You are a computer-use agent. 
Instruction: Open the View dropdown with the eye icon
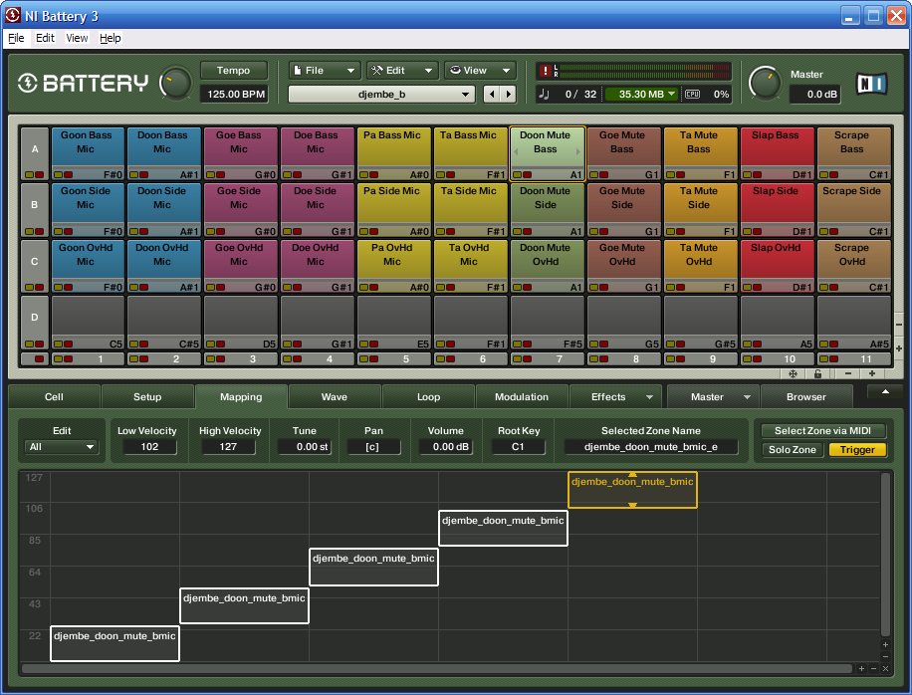(480, 71)
